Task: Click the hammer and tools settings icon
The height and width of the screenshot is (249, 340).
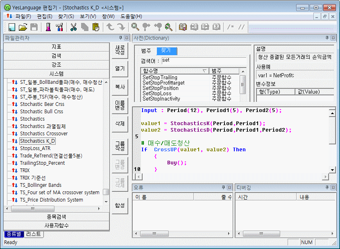Action: tap(59, 27)
